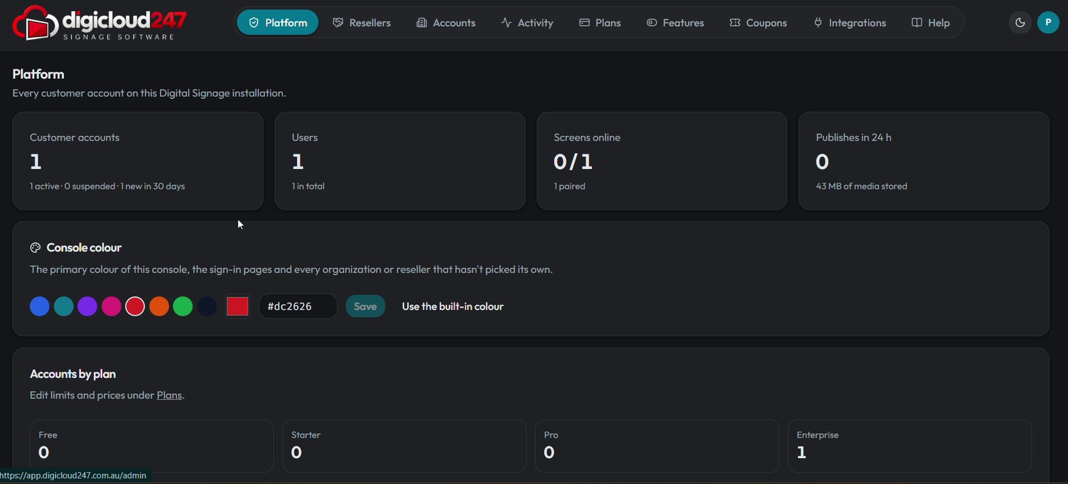The image size is (1068, 484).
Task: Open the profile avatar P
Action: (1048, 23)
